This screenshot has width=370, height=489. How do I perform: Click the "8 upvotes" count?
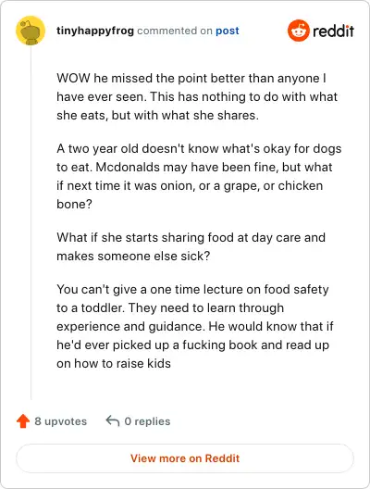point(61,421)
